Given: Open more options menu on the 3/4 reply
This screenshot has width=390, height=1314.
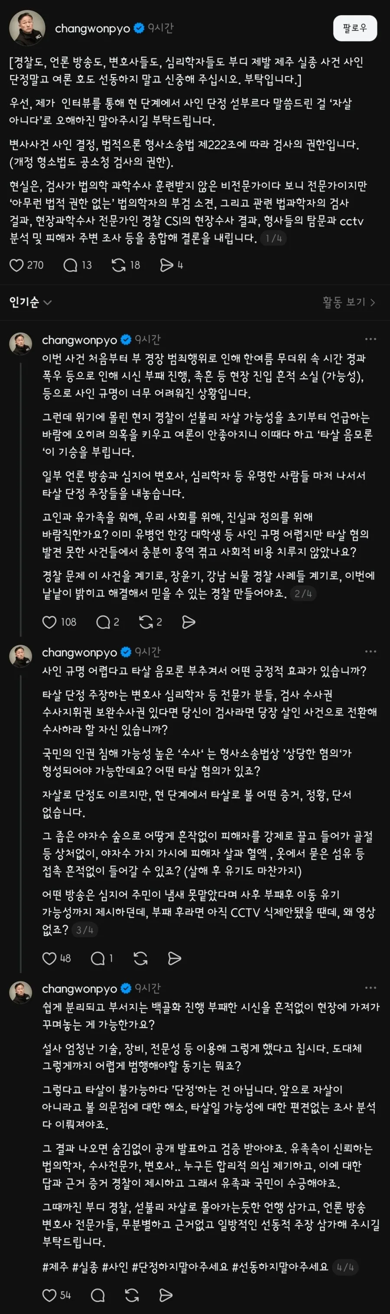Looking at the screenshot, I should pyautogui.click(x=370, y=652).
